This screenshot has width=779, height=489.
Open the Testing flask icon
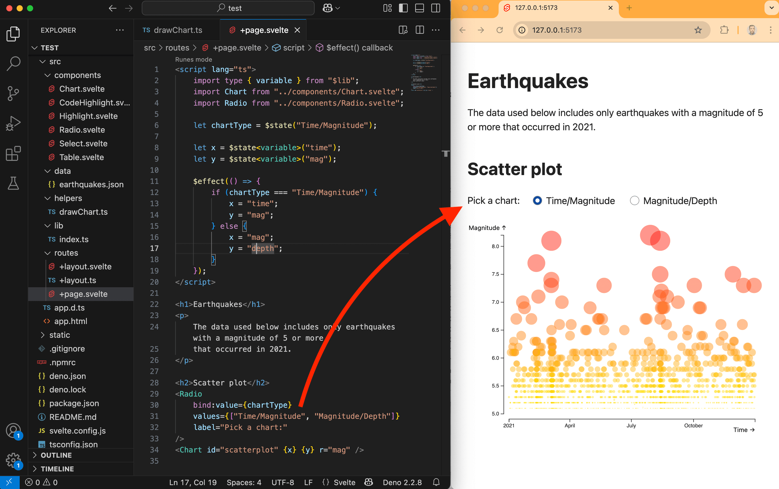coord(13,183)
